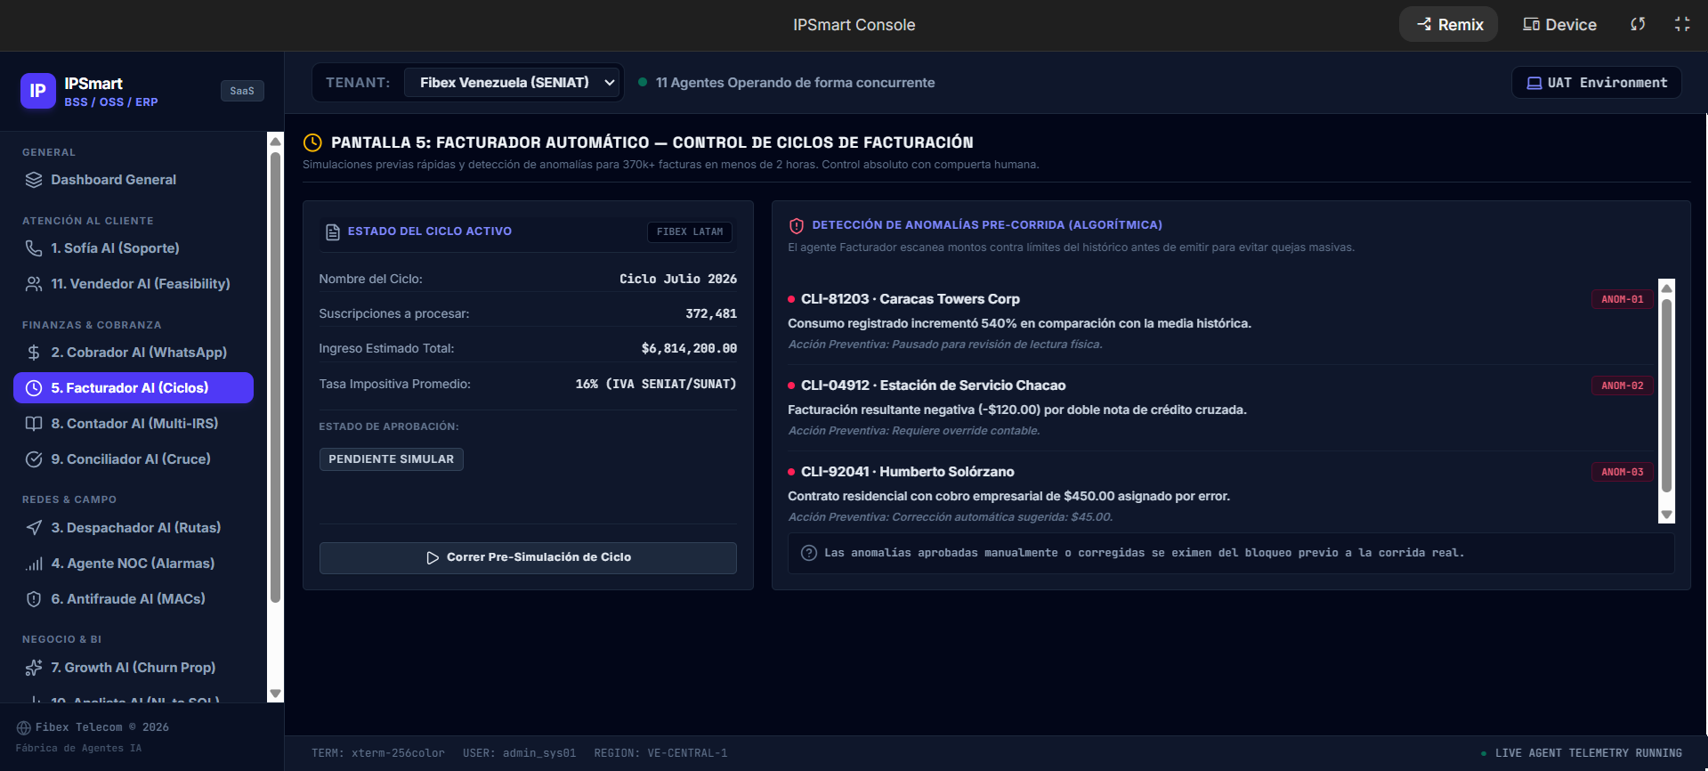Click the FIBEX LATAM tag
The height and width of the screenshot is (771, 1708).
690,232
